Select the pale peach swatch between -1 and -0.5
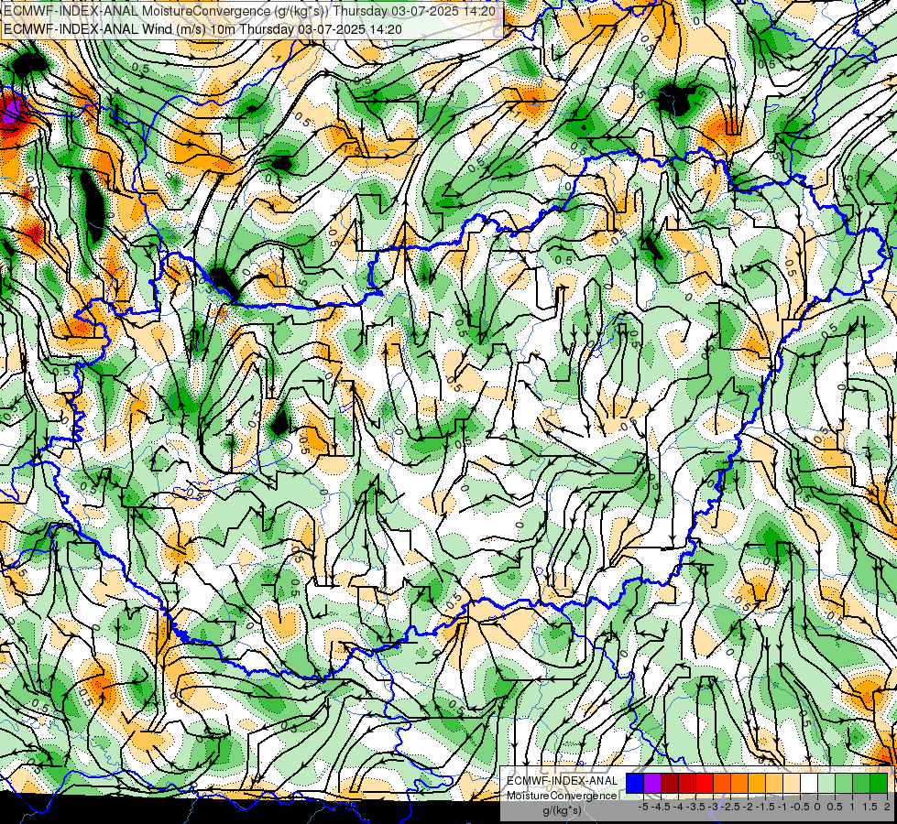Image resolution: width=897 pixels, height=824 pixels. tap(792, 783)
